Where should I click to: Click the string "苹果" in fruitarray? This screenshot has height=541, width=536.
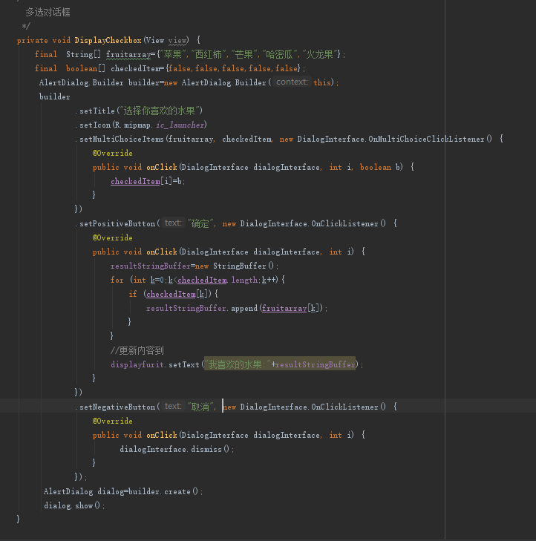click(x=172, y=54)
